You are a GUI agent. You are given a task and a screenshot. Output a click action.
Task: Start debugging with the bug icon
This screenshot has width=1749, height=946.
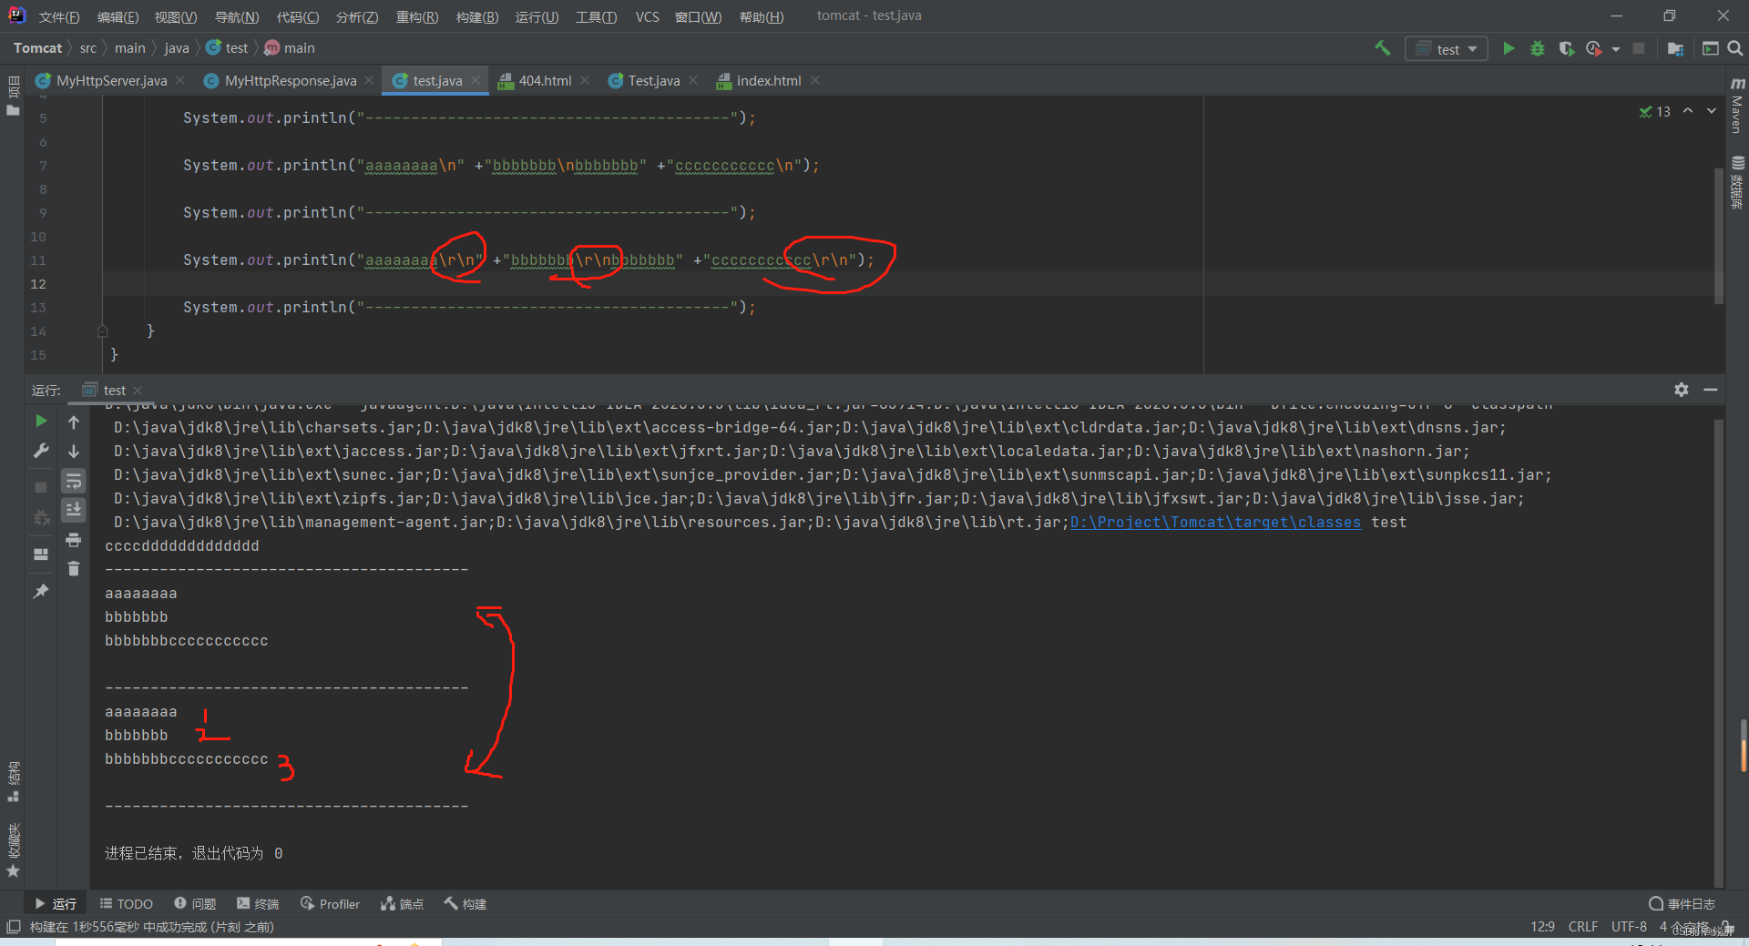[1539, 48]
